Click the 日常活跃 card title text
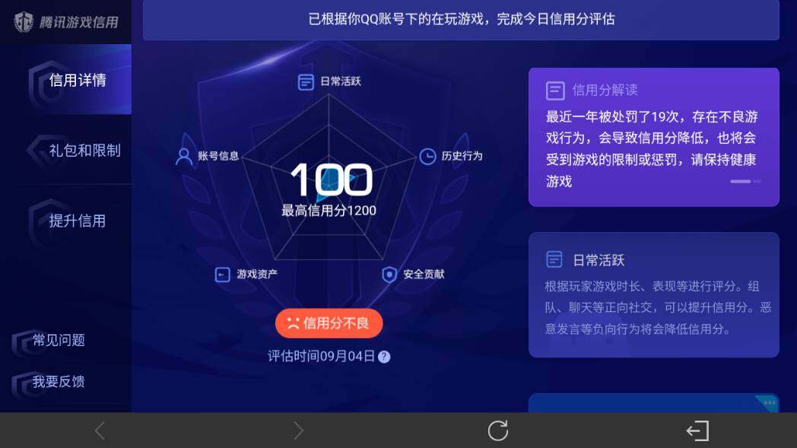This screenshot has height=448, width=797. (x=599, y=260)
